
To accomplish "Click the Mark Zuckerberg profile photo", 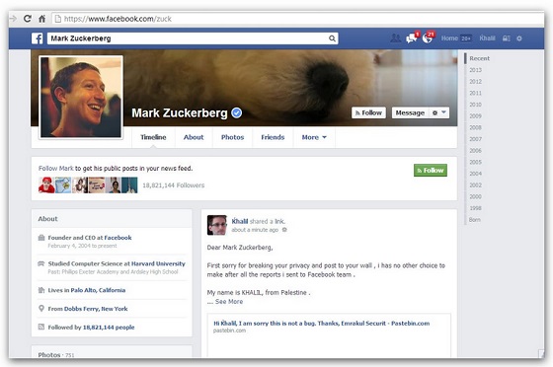I will (81, 98).
